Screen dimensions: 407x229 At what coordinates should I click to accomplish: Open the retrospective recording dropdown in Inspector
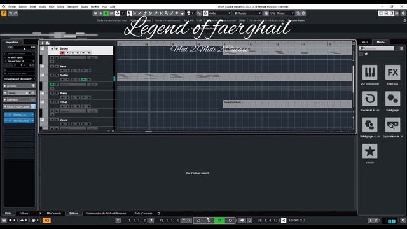pos(19,79)
